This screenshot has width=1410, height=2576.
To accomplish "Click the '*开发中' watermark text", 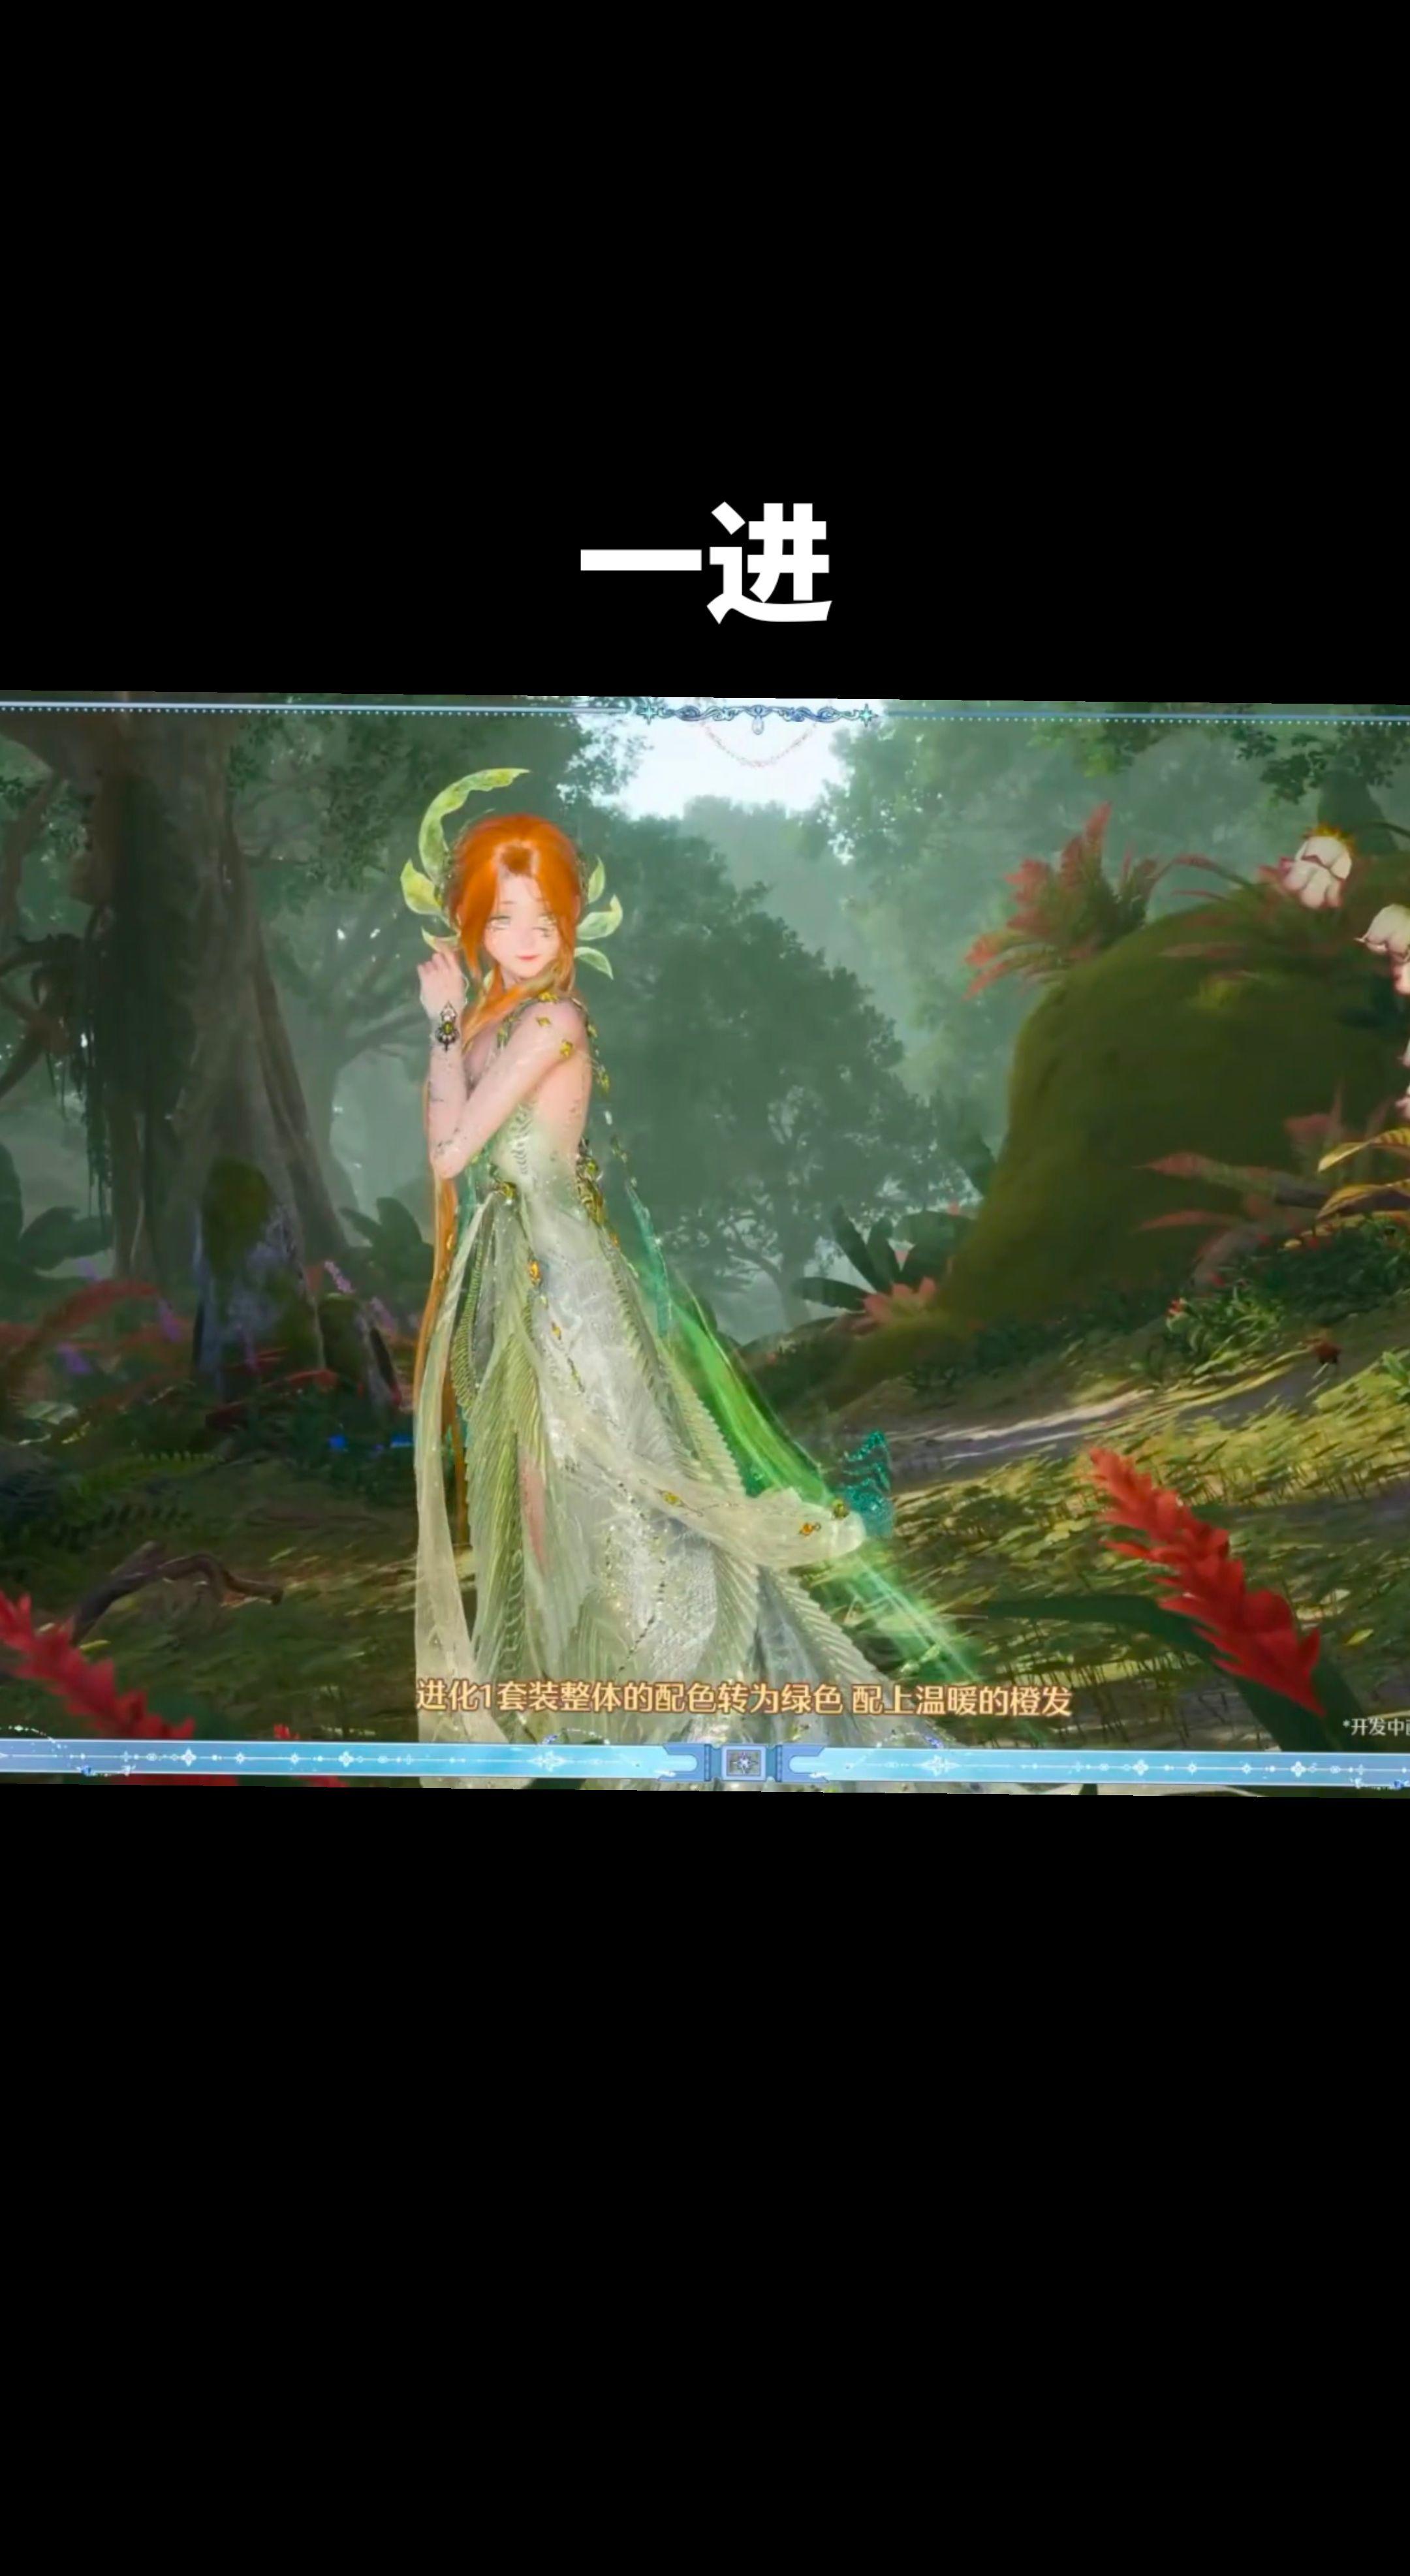I will [x=1375, y=1727].
